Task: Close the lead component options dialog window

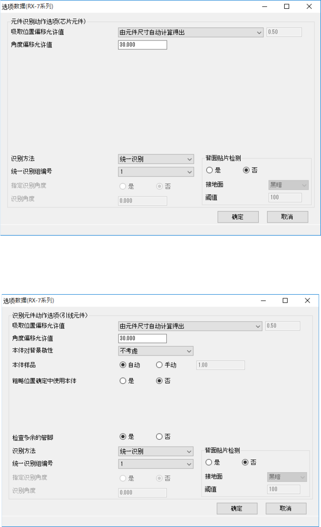Action: (308, 301)
